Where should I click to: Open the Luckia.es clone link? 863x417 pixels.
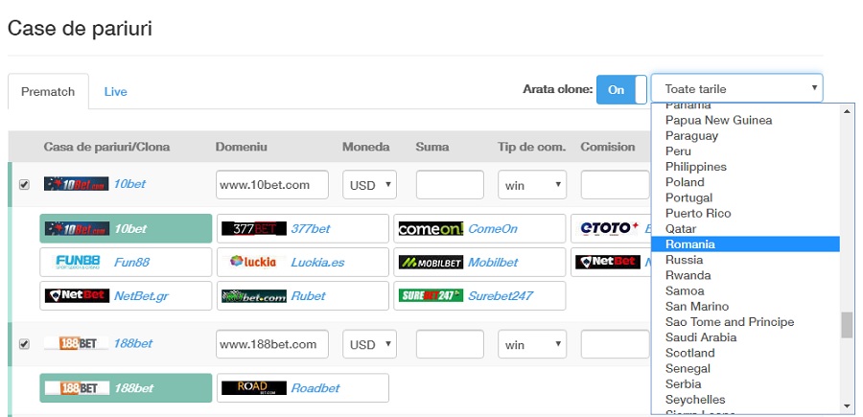pos(317,262)
